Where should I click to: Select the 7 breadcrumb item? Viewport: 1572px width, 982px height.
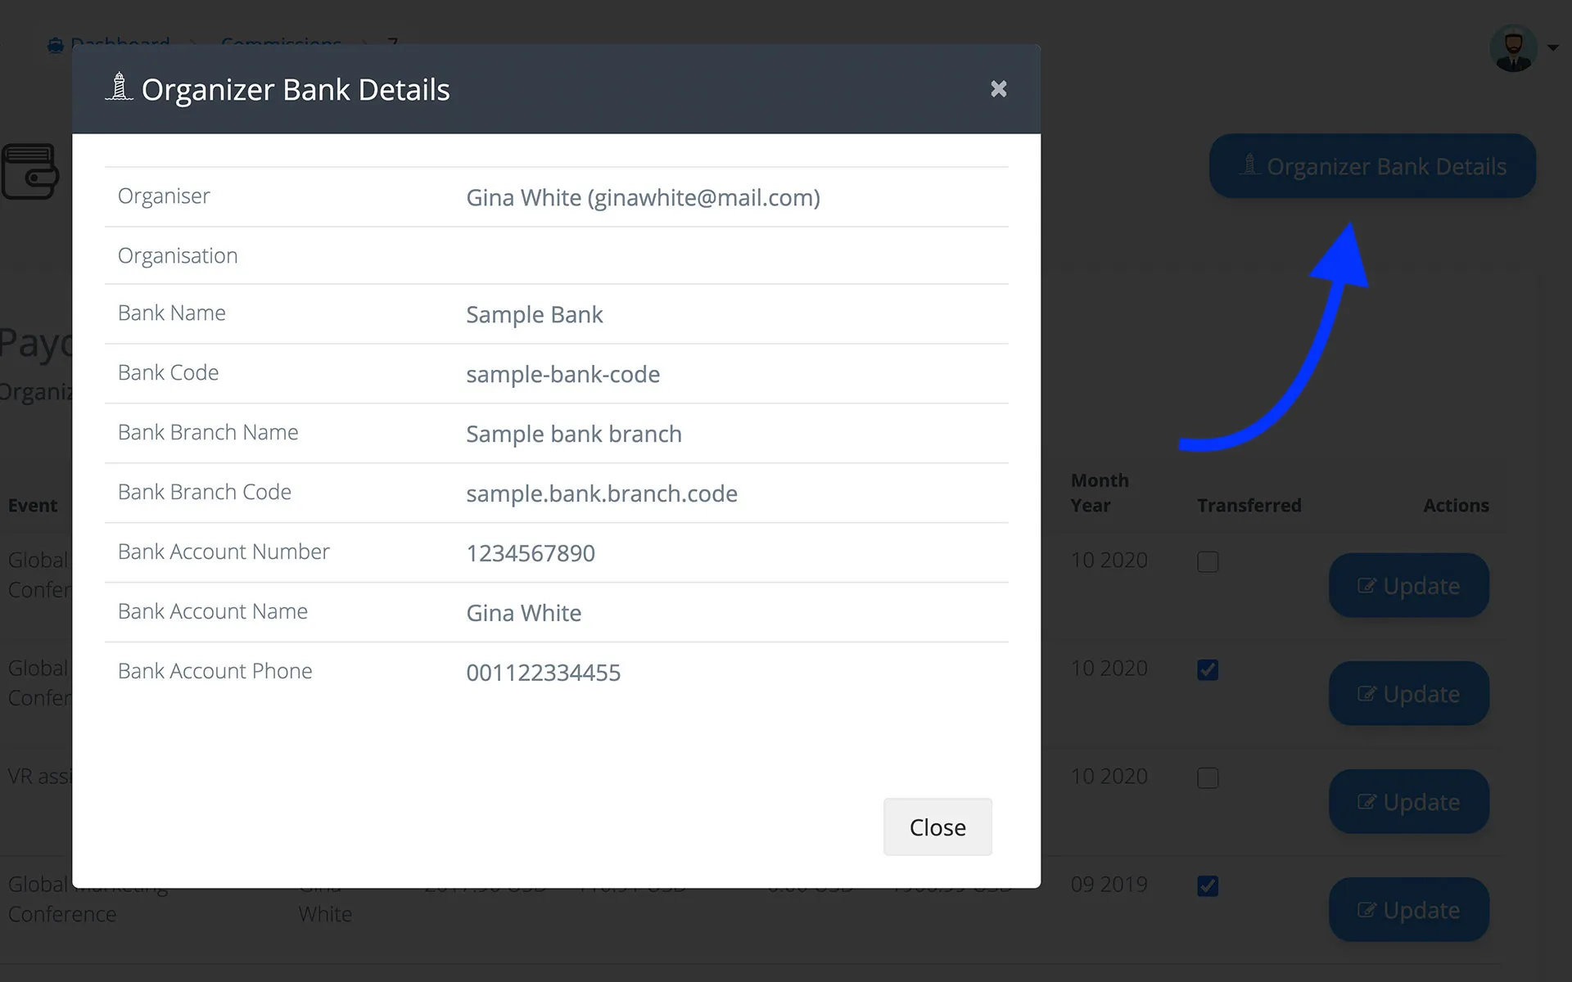[392, 44]
